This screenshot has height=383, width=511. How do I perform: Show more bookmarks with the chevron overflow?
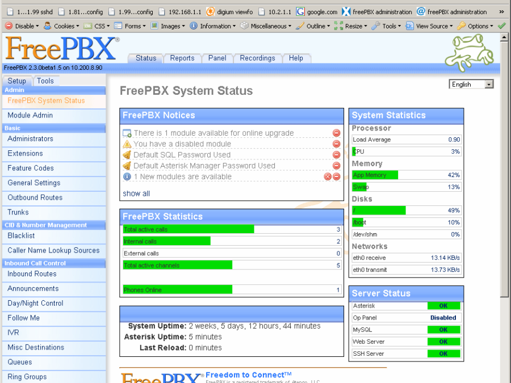pos(501,12)
